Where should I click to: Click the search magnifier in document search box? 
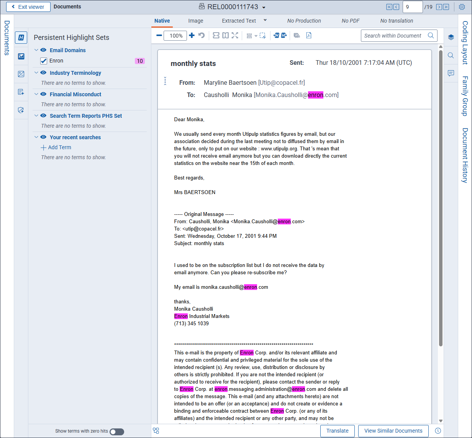tap(431, 36)
